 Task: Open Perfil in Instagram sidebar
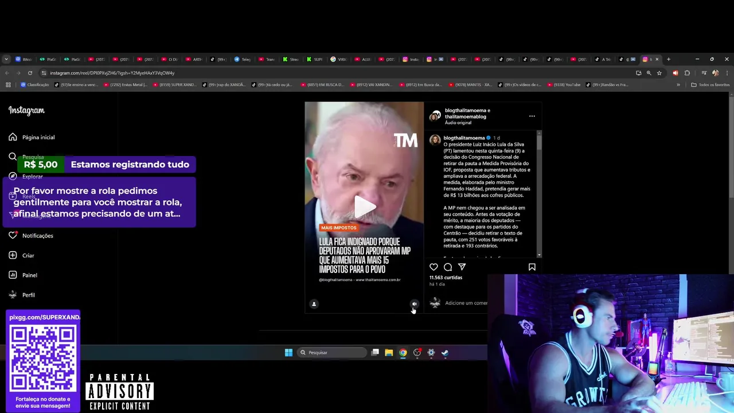click(22, 295)
